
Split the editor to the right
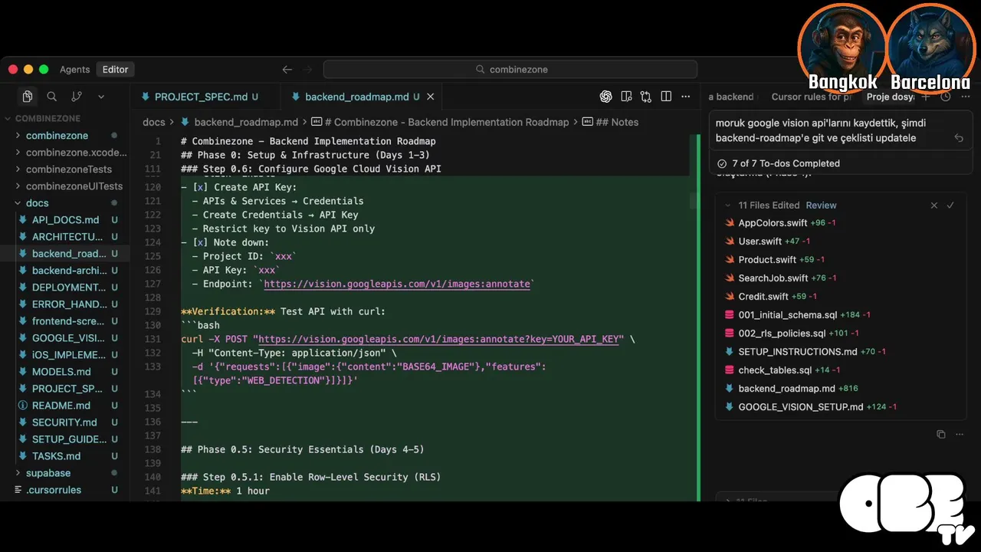(666, 97)
